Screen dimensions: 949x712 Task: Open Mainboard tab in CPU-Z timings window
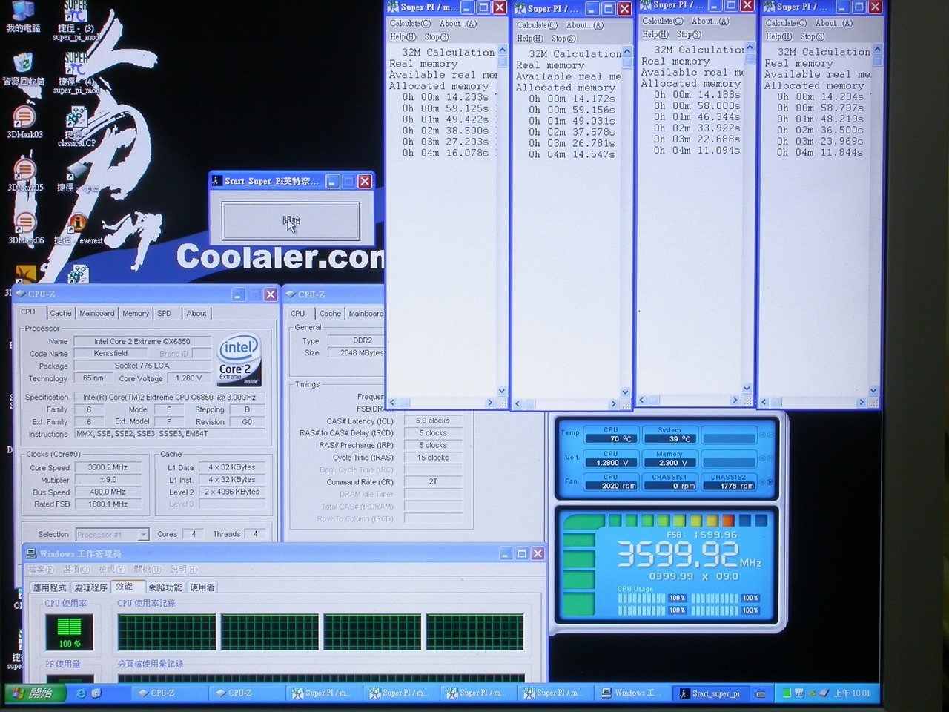tap(366, 314)
